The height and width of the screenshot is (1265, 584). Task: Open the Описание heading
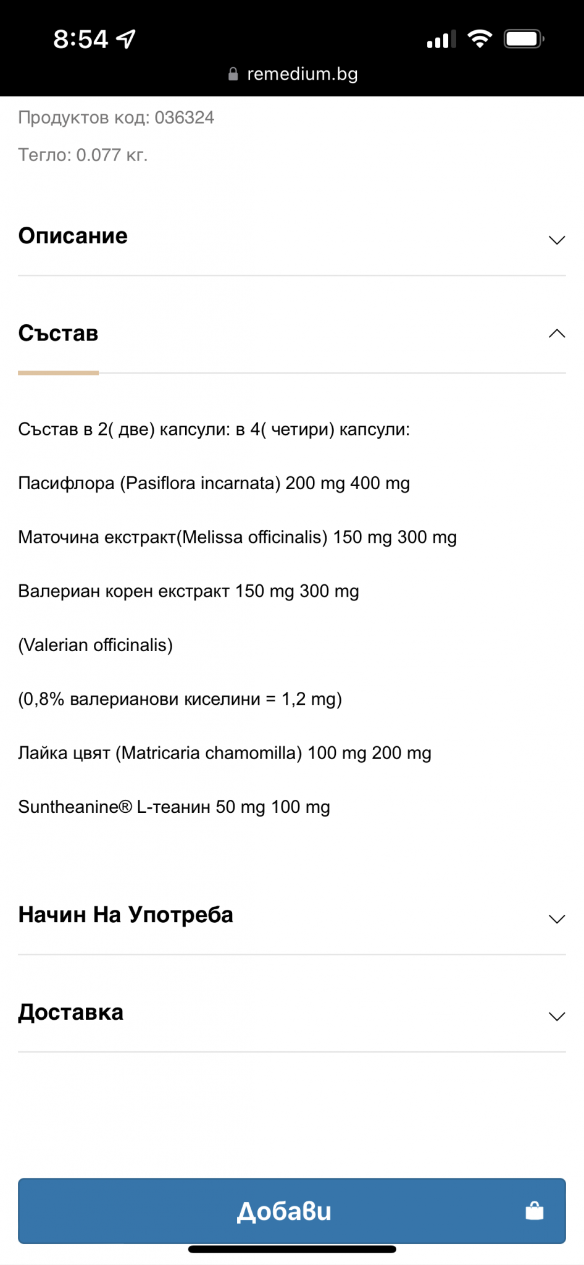(x=73, y=236)
